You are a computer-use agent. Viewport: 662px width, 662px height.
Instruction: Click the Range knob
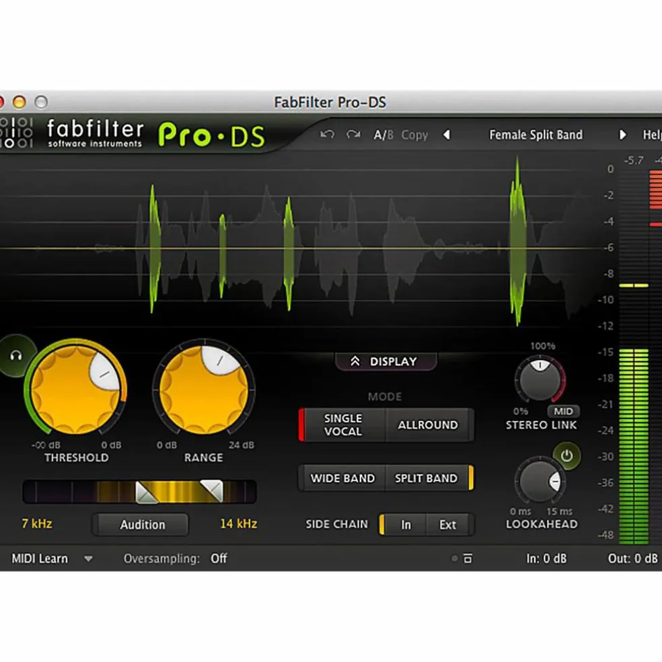pyautogui.click(x=204, y=389)
